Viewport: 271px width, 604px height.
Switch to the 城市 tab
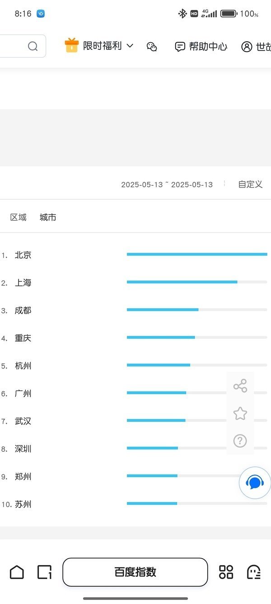(x=48, y=217)
